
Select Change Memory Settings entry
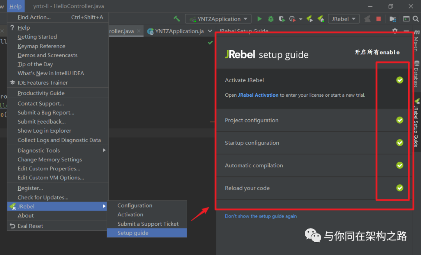click(58, 159)
